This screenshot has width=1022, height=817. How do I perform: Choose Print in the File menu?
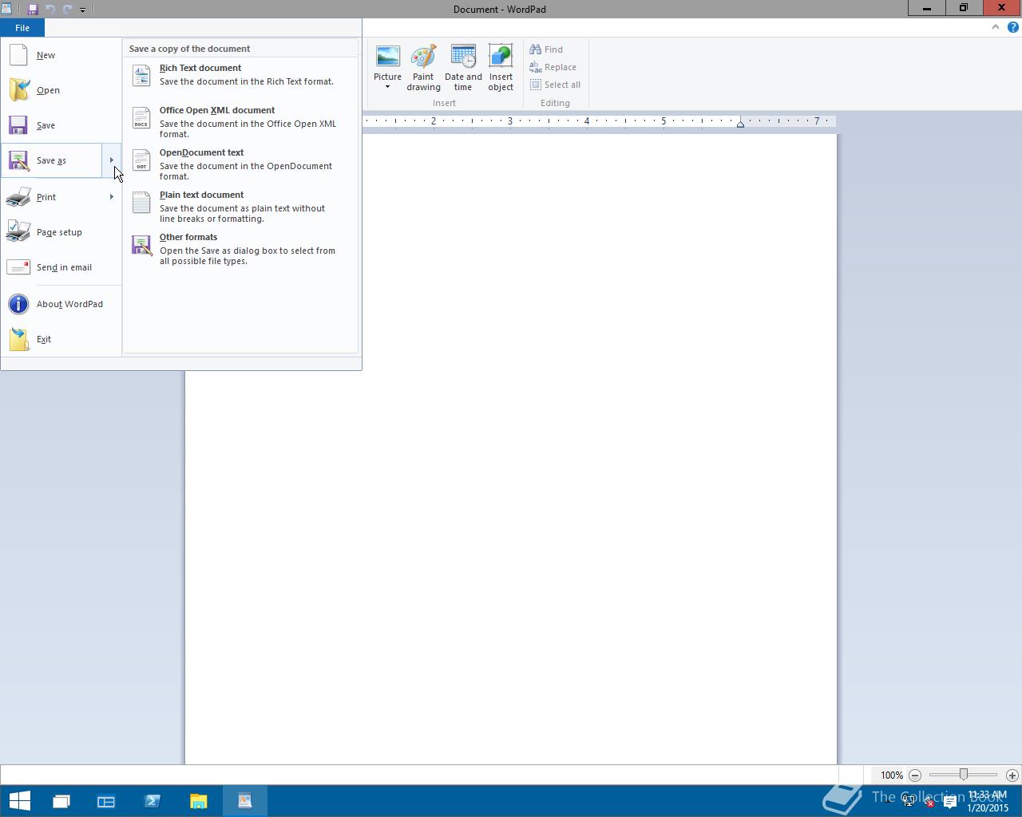tap(51, 197)
